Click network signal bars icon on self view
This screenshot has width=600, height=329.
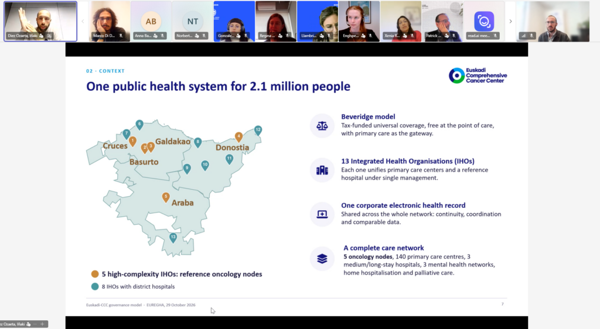tap(523, 36)
